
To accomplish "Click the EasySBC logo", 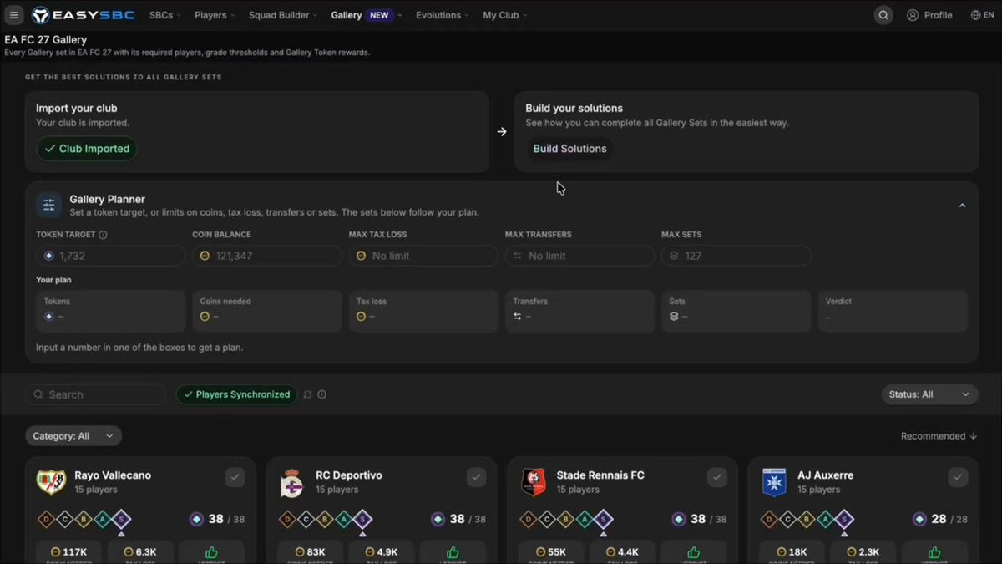I will coord(83,15).
